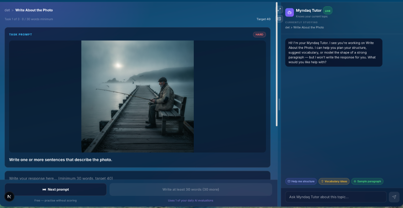Click the Myndaq Tutor robot avatar
403x208 pixels.
click(289, 12)
